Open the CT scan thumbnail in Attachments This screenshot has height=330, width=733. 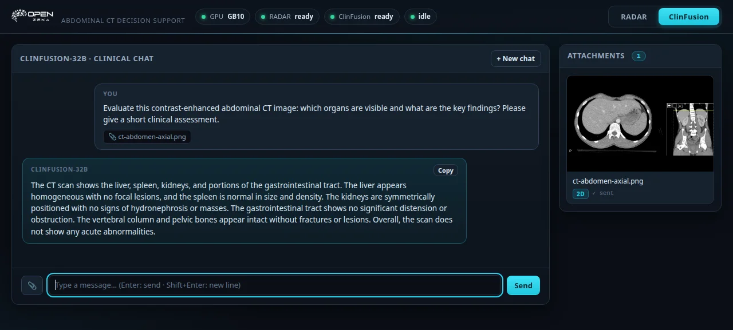(640, 124)
